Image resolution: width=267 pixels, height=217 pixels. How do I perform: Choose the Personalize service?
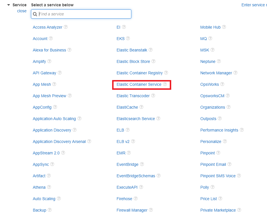(211, 142)
